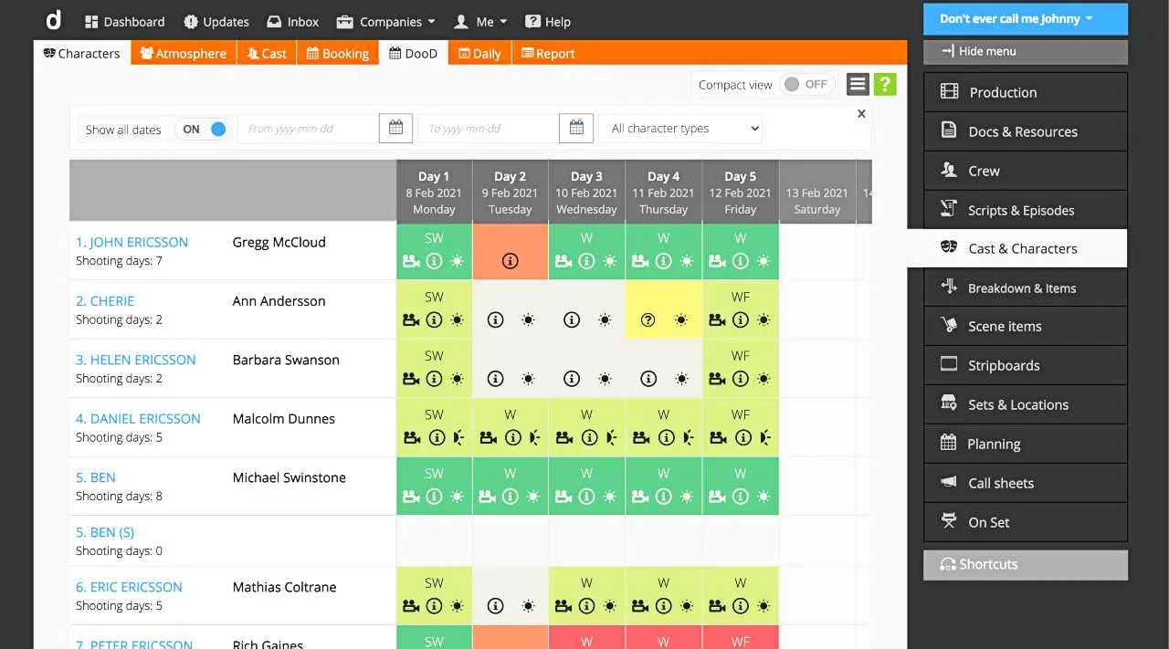
Task: Click day-night icon in Daniel Ericsson Day 1
Action: click(x=458, y=438)
